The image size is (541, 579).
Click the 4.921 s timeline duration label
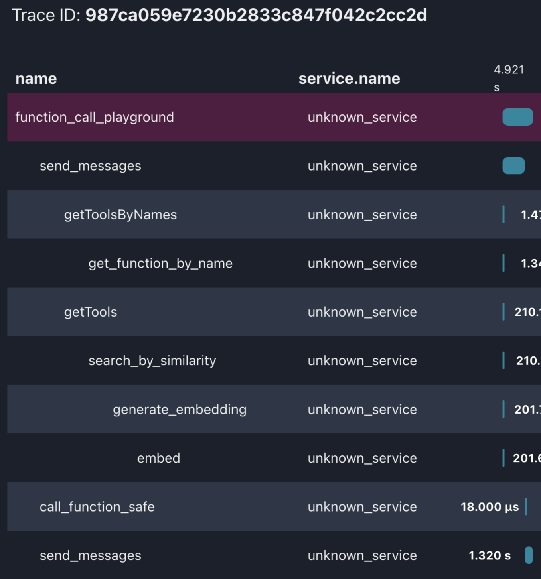509,78
